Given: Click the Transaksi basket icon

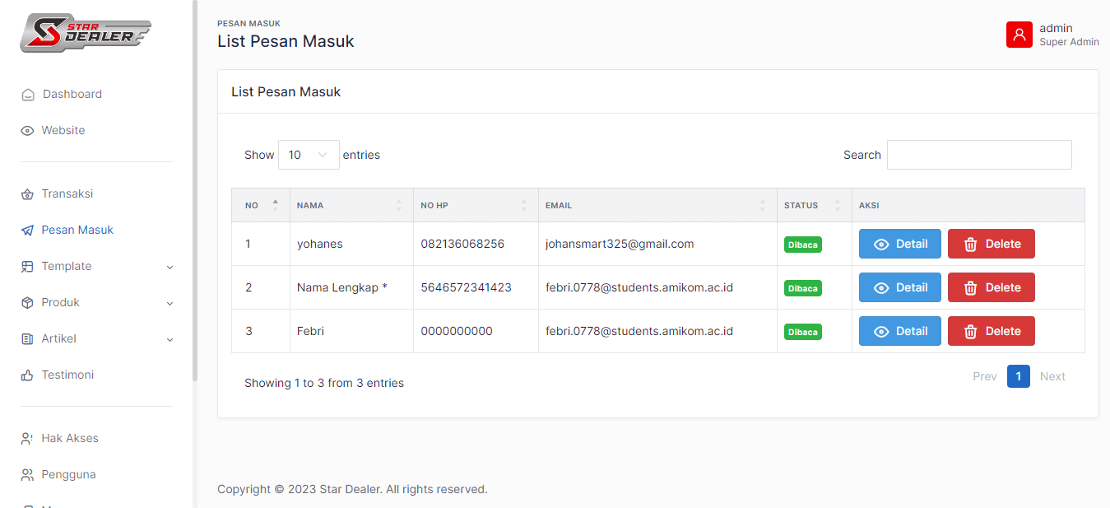Looking at the screenshot, I should coord(27,194).
